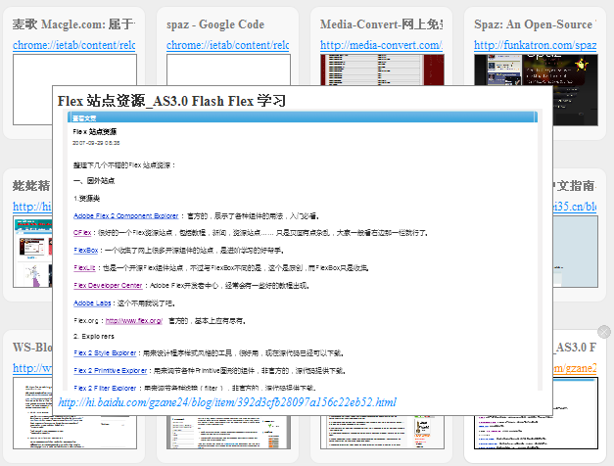This screenshot has width=614, height=466.
Task: Open the orange 'm/gzane2' link
Action: pos(575,368)
